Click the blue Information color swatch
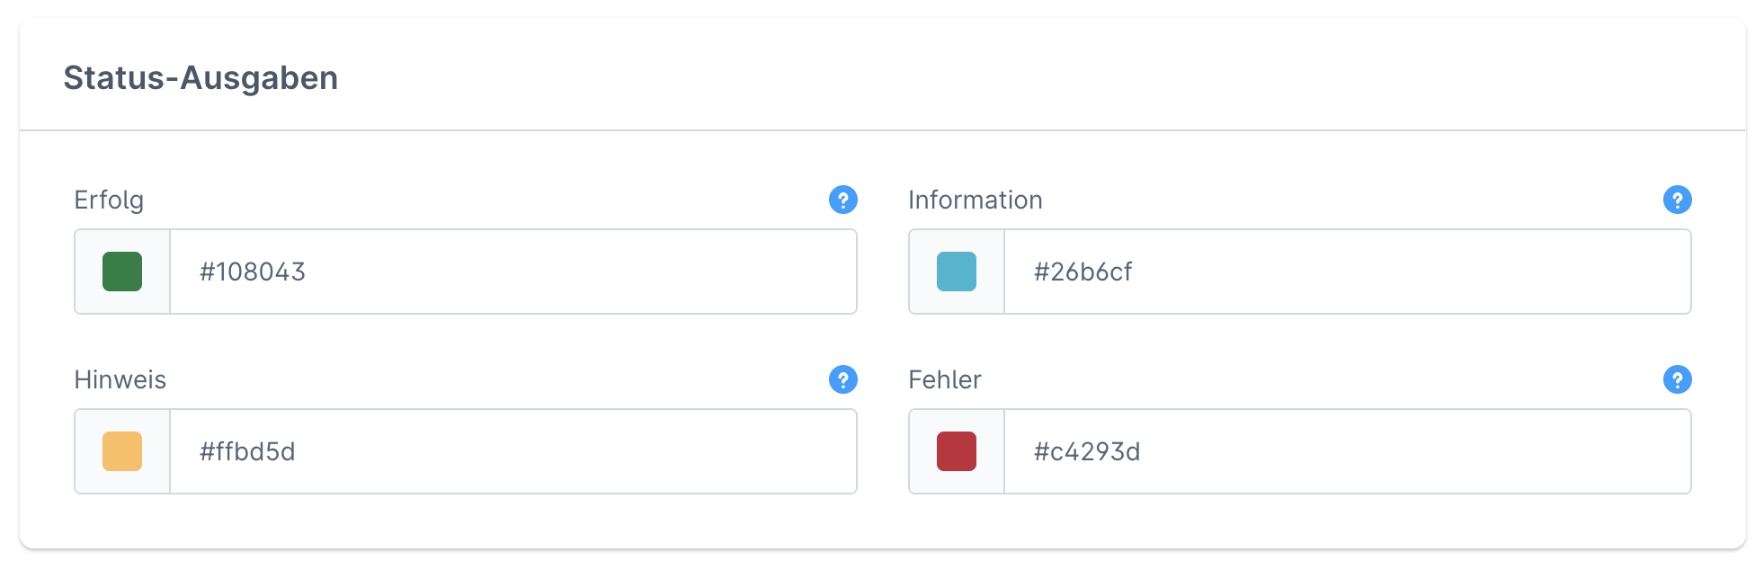 coord(957,272)
